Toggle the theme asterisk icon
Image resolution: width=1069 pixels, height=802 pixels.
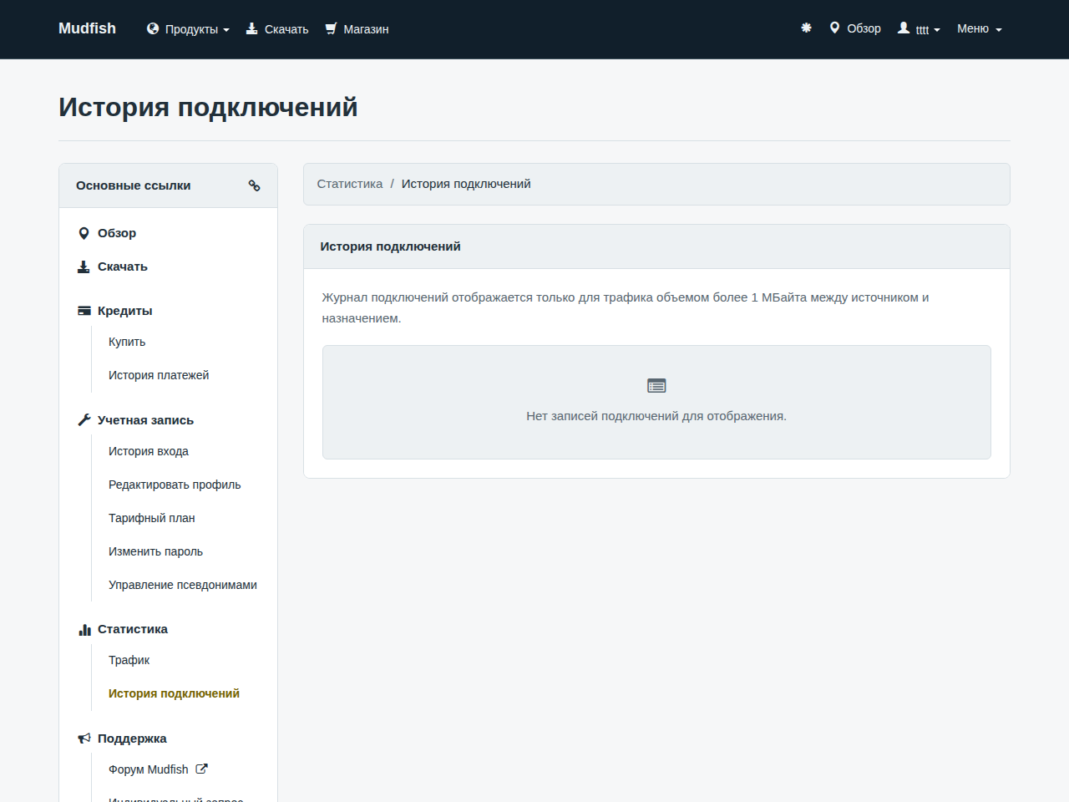(x=806, y=28)
